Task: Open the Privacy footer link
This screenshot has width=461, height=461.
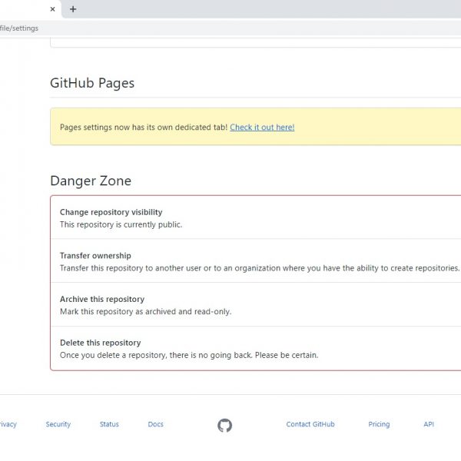Action: click(7, 424)
